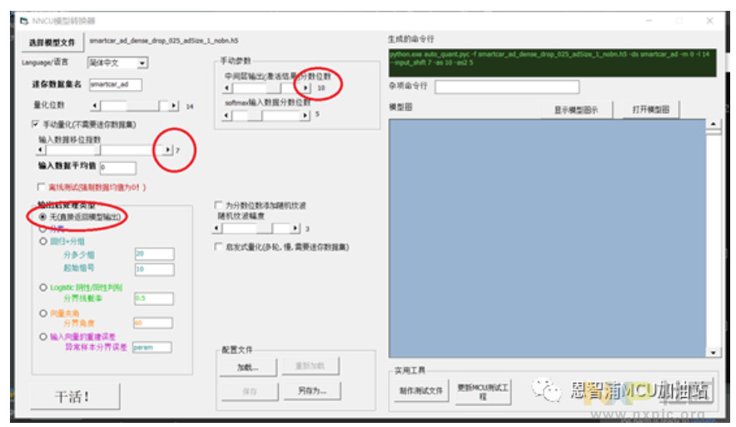Select the 回归+分组 radio option

coord(44,241)
